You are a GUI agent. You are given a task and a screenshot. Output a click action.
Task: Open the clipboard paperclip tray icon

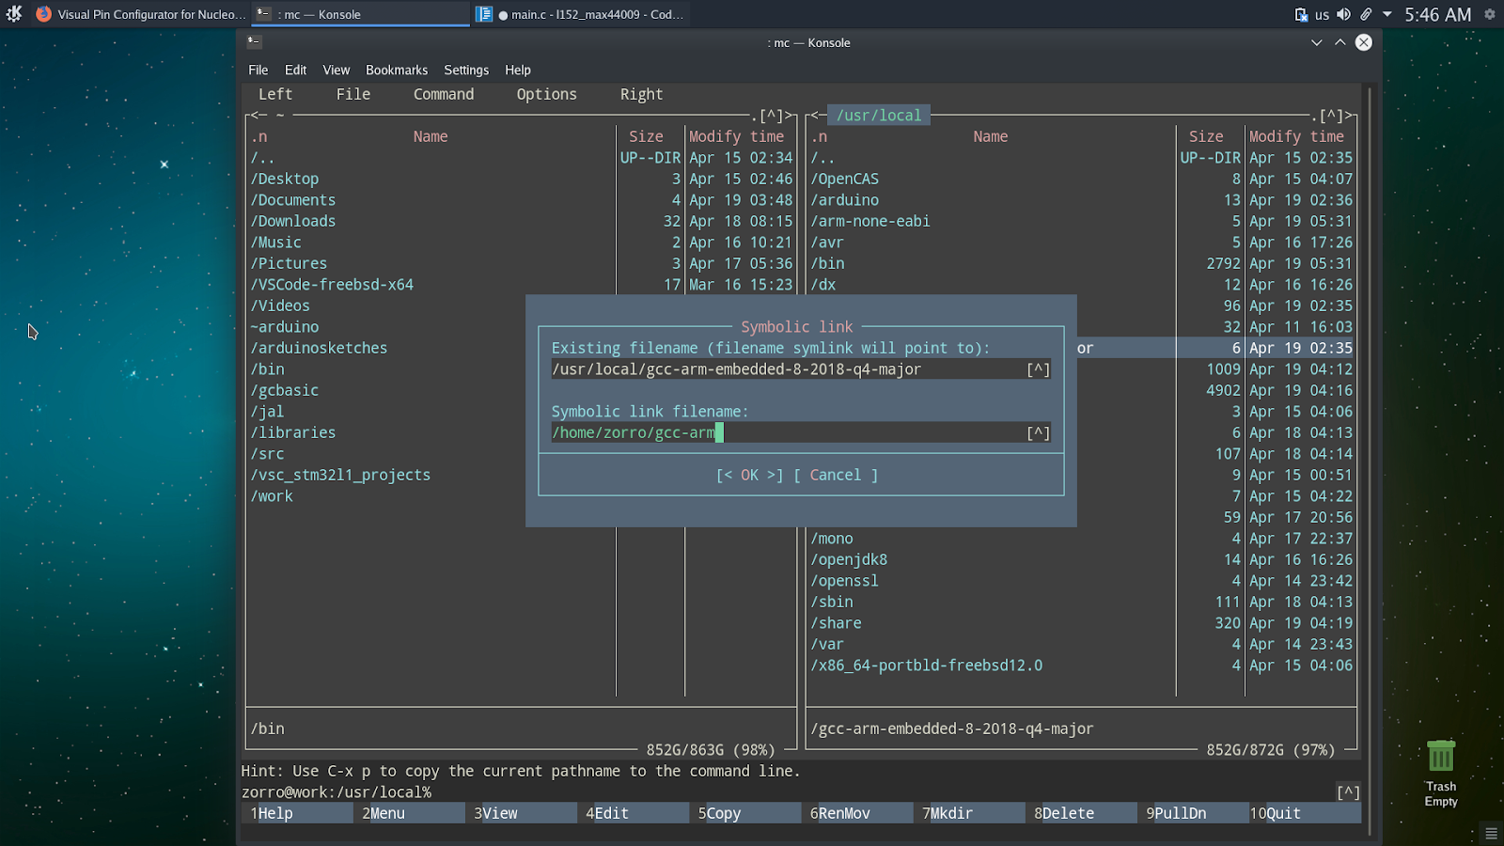tap(1366, 14)
